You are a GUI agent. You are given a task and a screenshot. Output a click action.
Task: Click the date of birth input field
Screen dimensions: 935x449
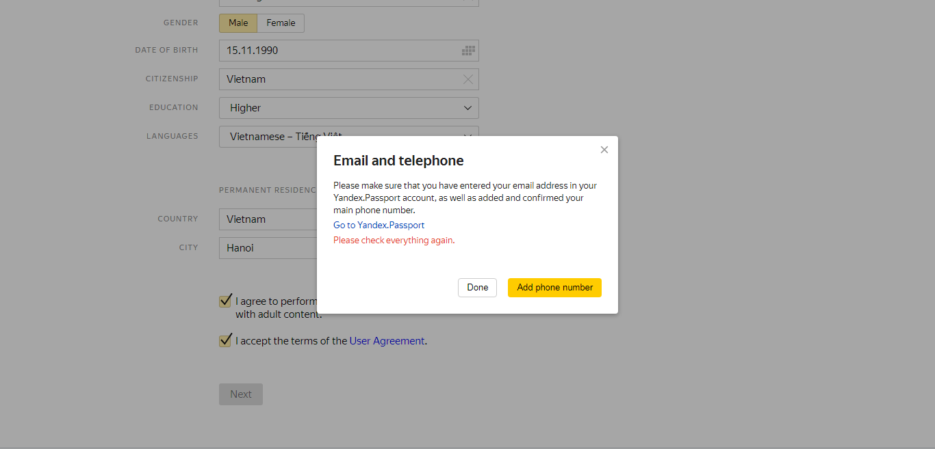click(x=340, y=51)
